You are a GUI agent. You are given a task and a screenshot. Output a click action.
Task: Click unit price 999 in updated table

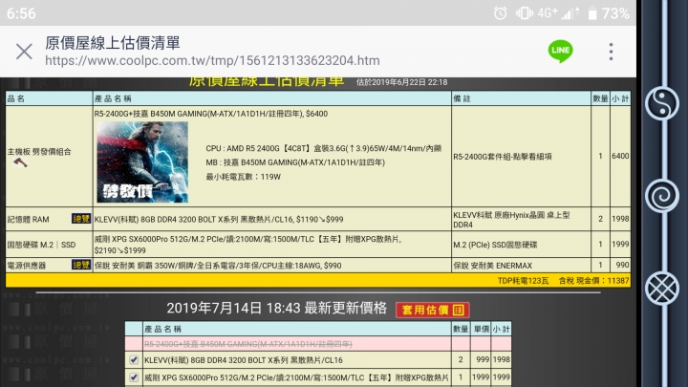483,359
